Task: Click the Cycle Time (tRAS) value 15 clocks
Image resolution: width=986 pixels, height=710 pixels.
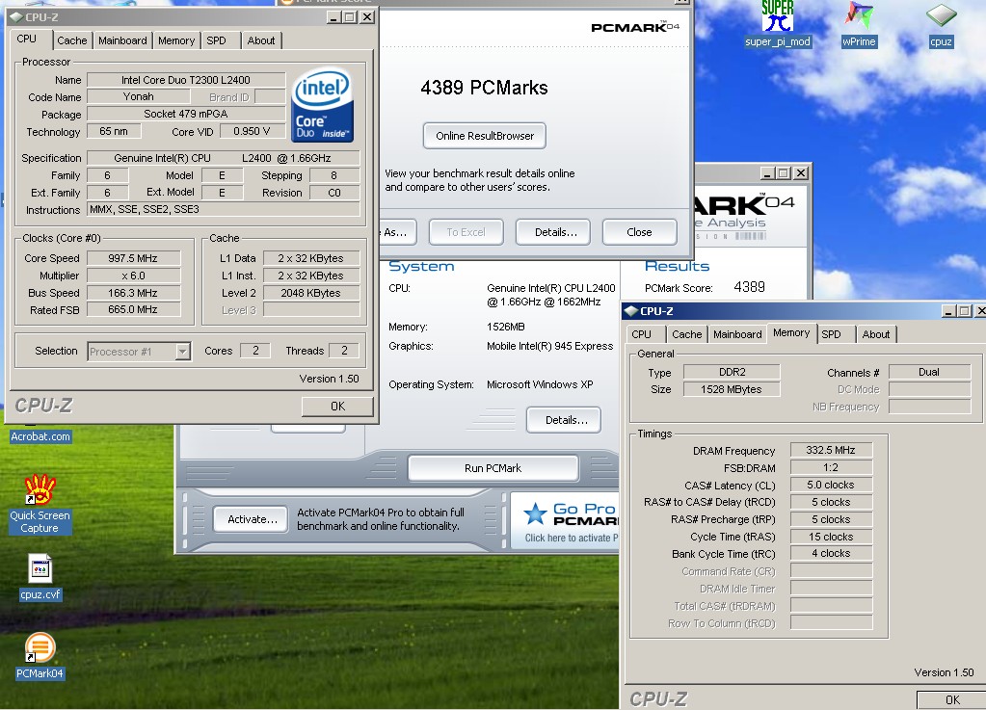Action: pyautogui.click(x=831, y=537)
